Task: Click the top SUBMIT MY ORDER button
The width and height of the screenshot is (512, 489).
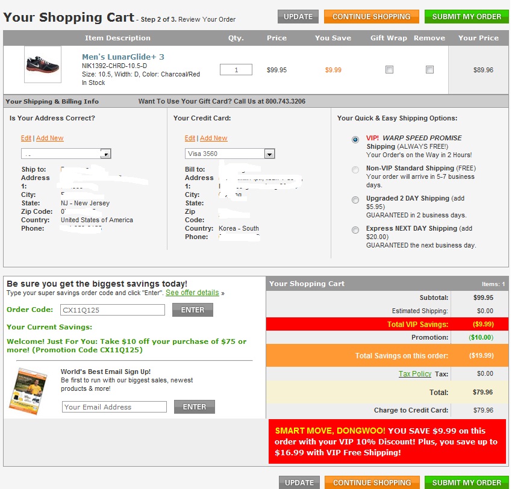Action: click(466, 17)
